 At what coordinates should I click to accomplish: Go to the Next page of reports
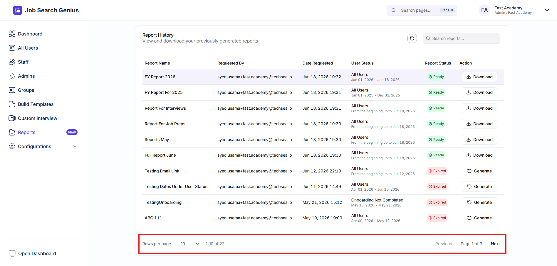[495, 244]
